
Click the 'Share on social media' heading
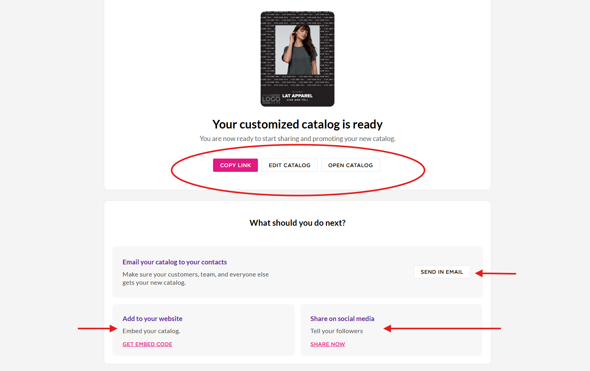[342, 319]
